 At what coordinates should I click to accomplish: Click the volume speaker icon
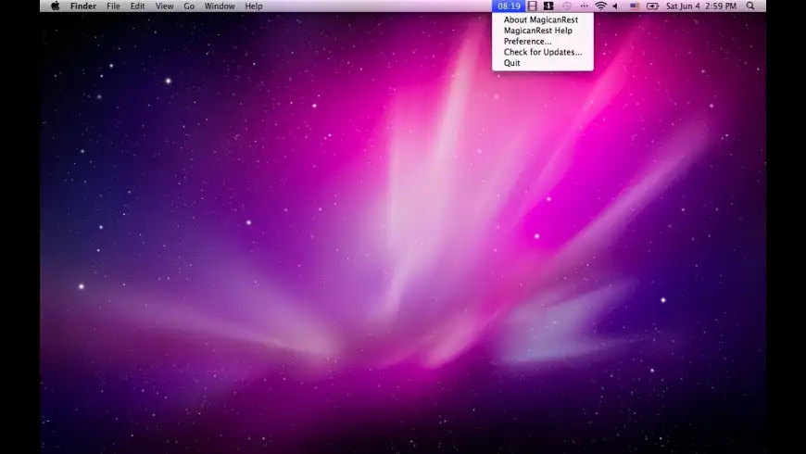[x=615, y=6]
